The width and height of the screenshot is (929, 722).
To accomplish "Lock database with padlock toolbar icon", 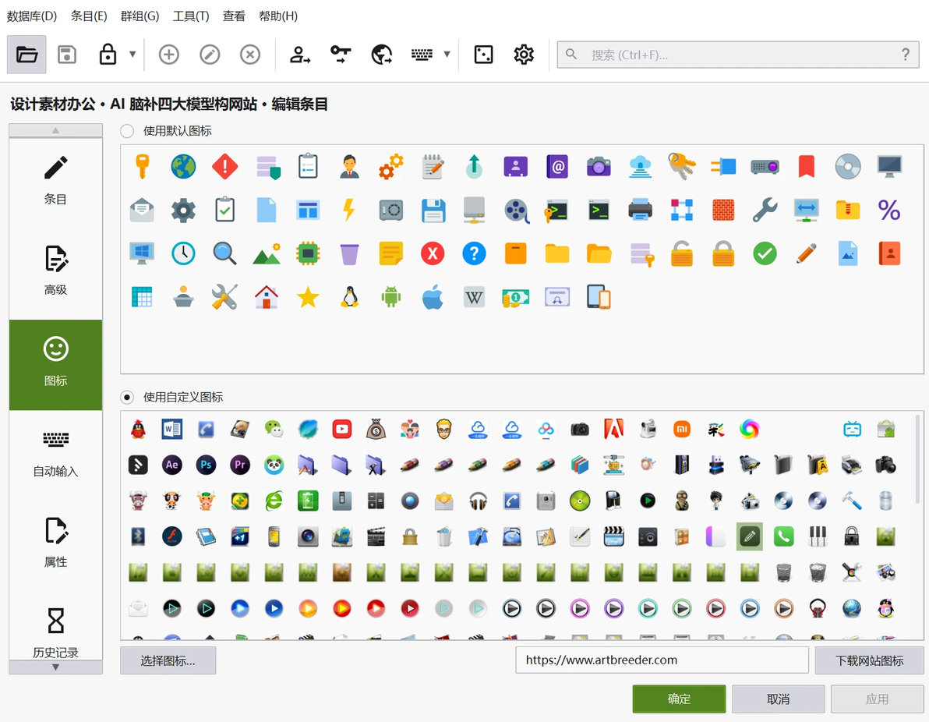I will (108, 55).
